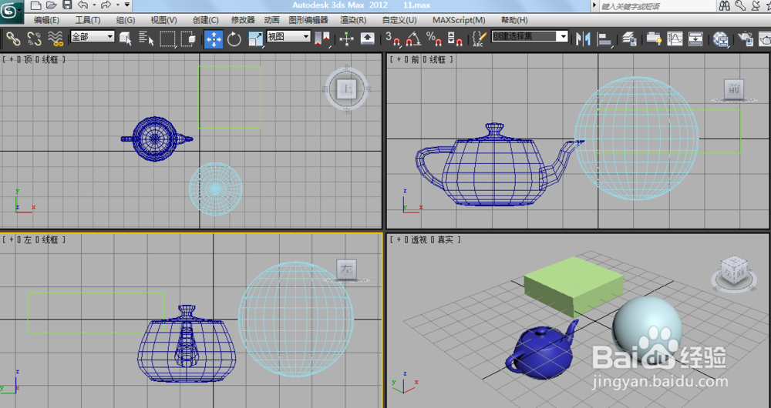Open the 创建(C) menu
This screenshot has width=771, height=408.
(x=206, y=20)
